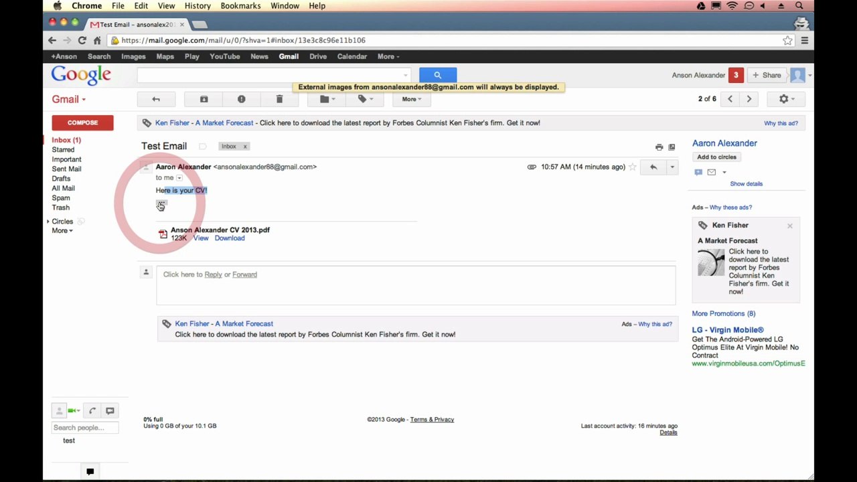This screenshot has width=857, height=482.
Task: Open the Move to folder dropdown
Action: tap(327, 99)
